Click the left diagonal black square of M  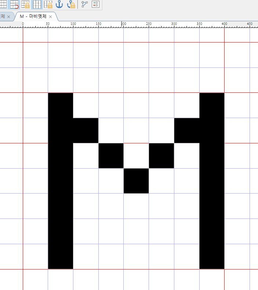click(x=111, y=155)
